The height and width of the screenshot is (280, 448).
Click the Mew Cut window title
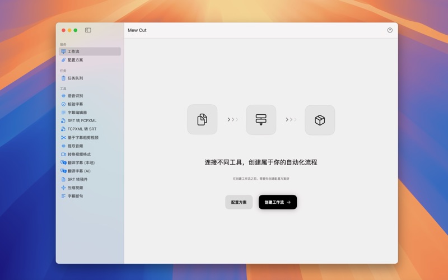click(137, 30)
